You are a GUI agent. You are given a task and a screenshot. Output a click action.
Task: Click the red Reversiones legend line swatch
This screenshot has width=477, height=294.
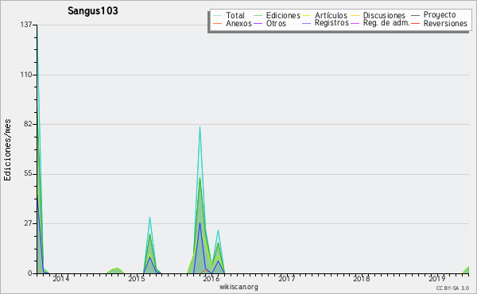415,23
